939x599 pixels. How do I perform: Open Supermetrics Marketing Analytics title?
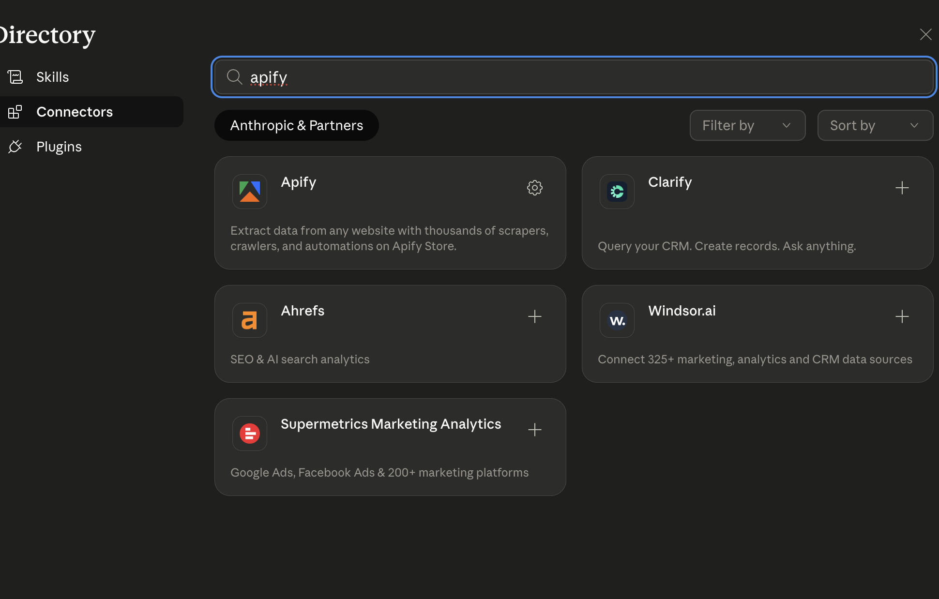pyautogui.click(x=391, y=424)
